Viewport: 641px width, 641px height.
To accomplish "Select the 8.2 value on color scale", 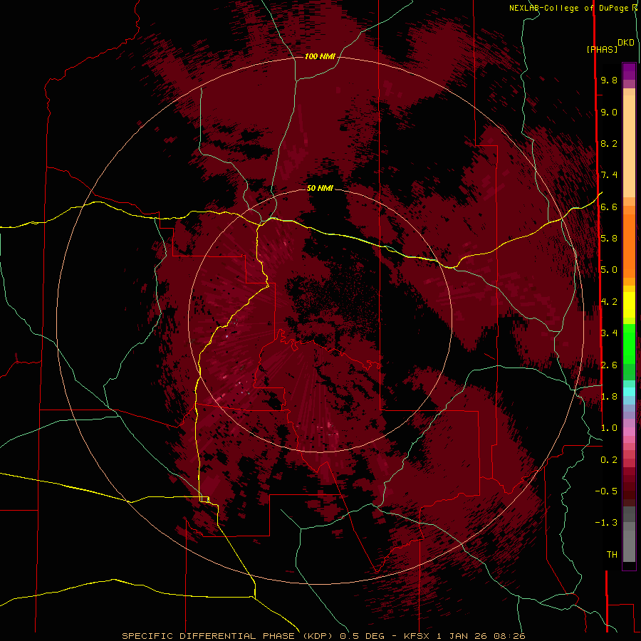I will tap(609, 143).
